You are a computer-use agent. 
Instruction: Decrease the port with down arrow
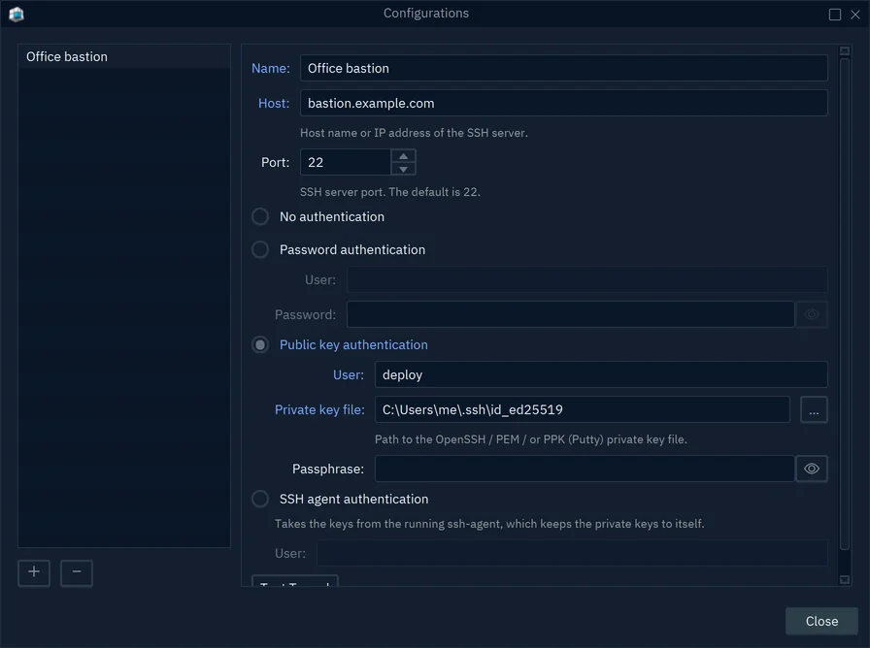tap(403, 169)
